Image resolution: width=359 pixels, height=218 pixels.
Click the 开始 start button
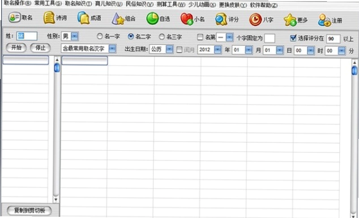click(x=16, y=47)
